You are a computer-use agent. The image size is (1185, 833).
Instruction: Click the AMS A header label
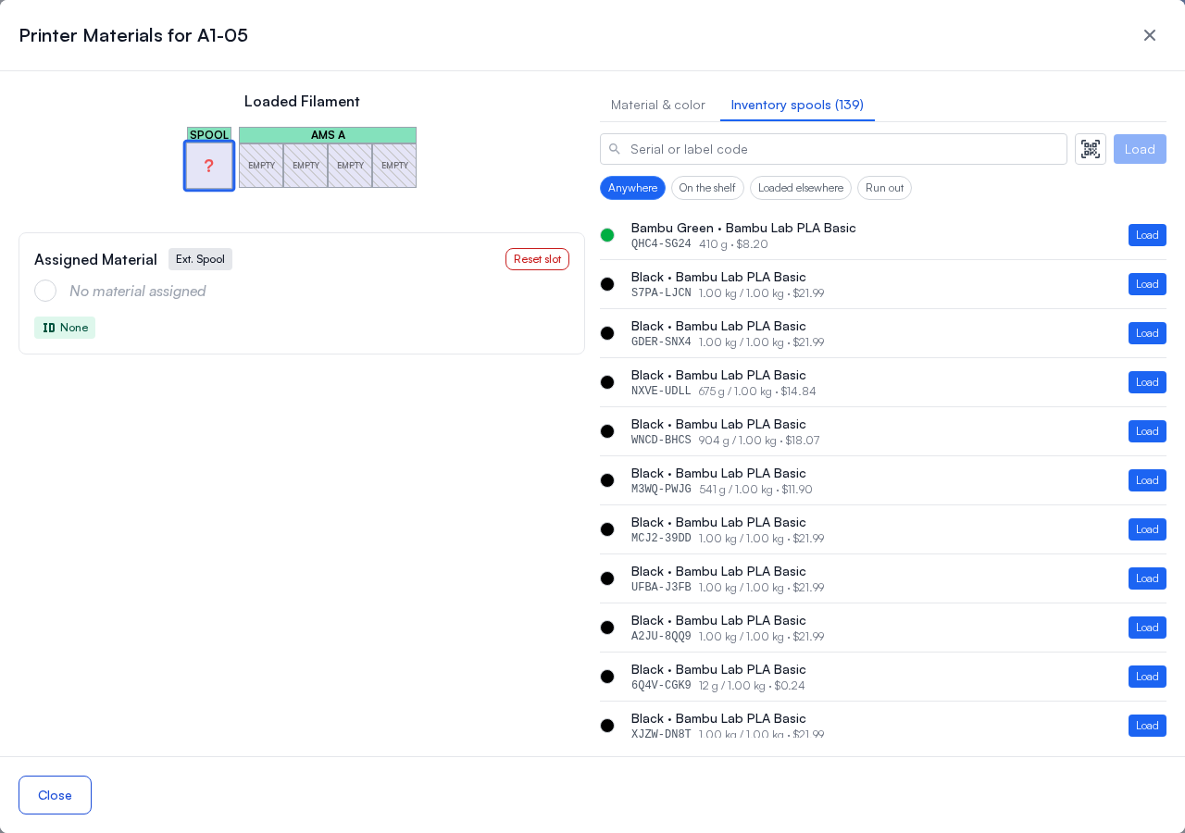[x=328, y=135]
